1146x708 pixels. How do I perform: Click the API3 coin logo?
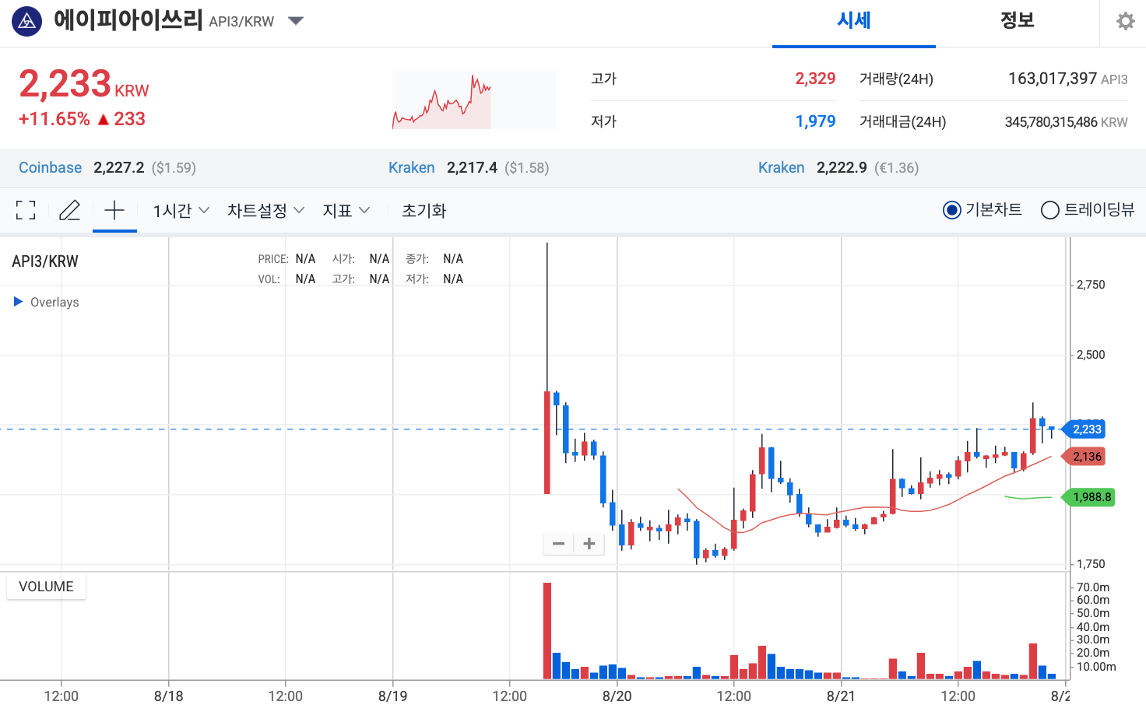(x=26, y=20)
